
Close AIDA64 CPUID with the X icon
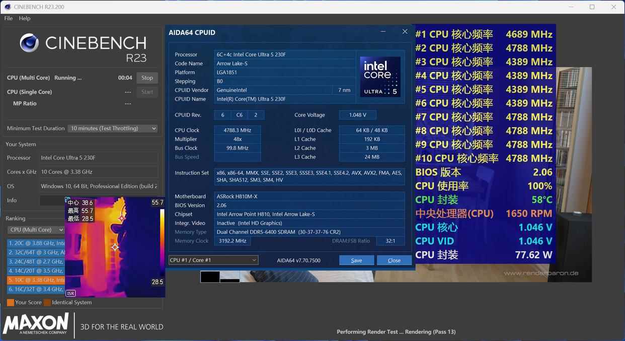405,32
